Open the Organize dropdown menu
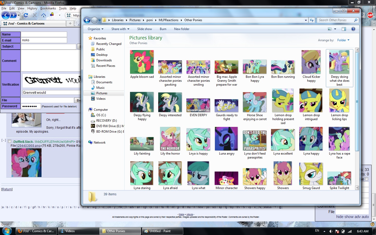 pyautogui.click(x=96, y=29)
